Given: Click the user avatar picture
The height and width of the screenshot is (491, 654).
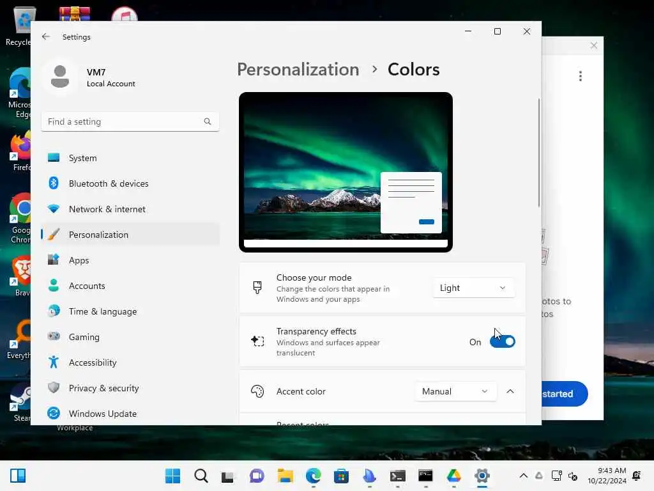Looking at the screenshot, I should pos(60,77).
